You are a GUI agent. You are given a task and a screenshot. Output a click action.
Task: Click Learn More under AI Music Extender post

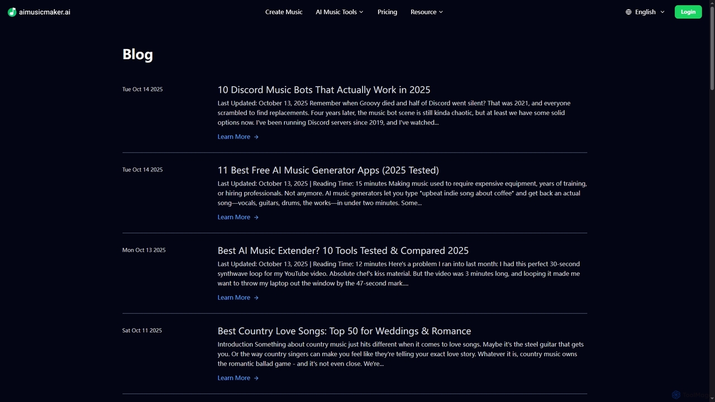pyautogui.click(x=234, y=298)
